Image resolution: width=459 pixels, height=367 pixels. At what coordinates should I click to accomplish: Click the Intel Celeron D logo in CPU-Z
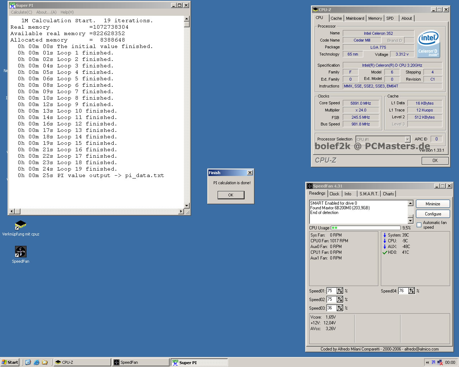[x=429, y=44]
